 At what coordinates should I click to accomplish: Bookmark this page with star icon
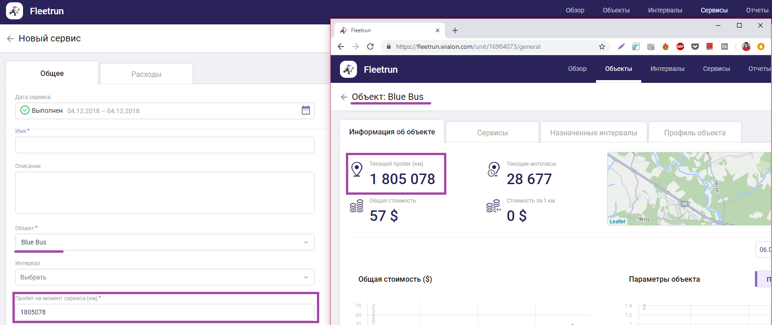pos(602,46)
